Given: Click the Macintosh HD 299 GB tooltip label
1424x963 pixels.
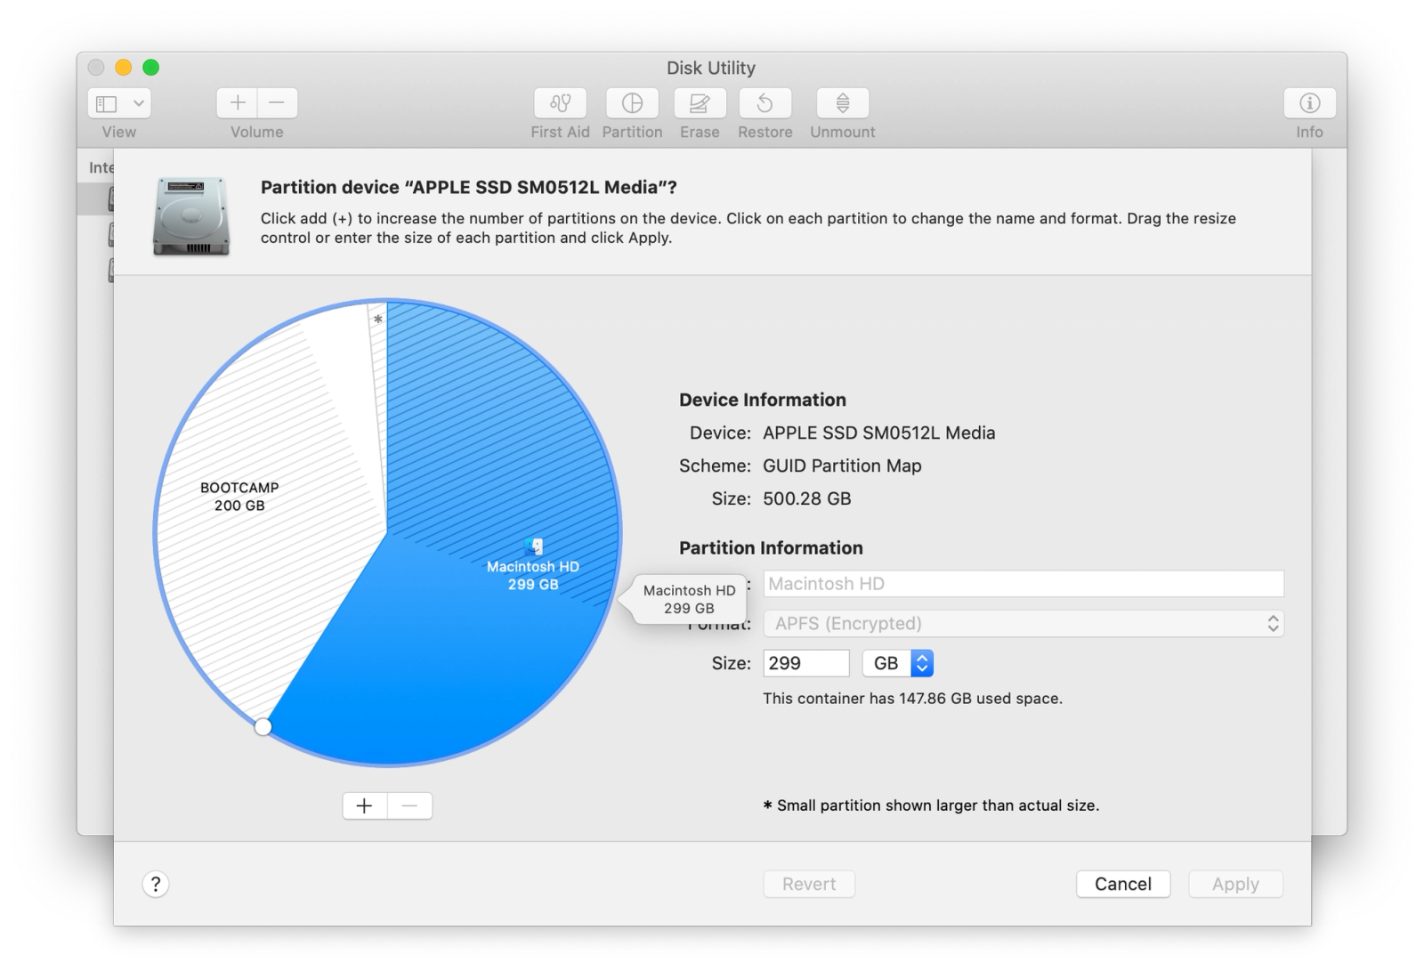Looking at the screenshot, I should pos(689,599).
